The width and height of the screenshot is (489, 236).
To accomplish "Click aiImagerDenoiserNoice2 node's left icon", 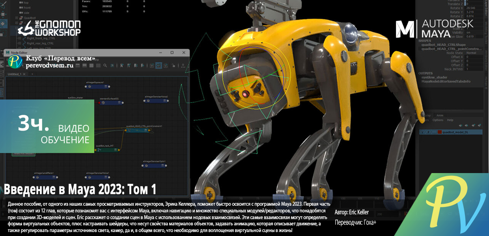I will pos(148,101).
